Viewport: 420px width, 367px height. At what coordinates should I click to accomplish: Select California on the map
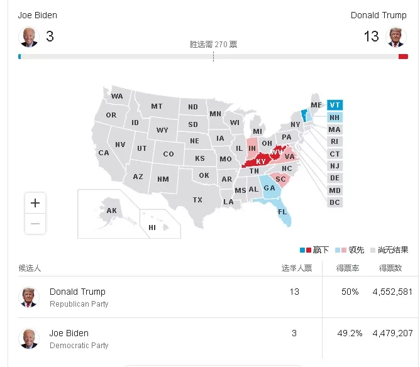(104, 153)
